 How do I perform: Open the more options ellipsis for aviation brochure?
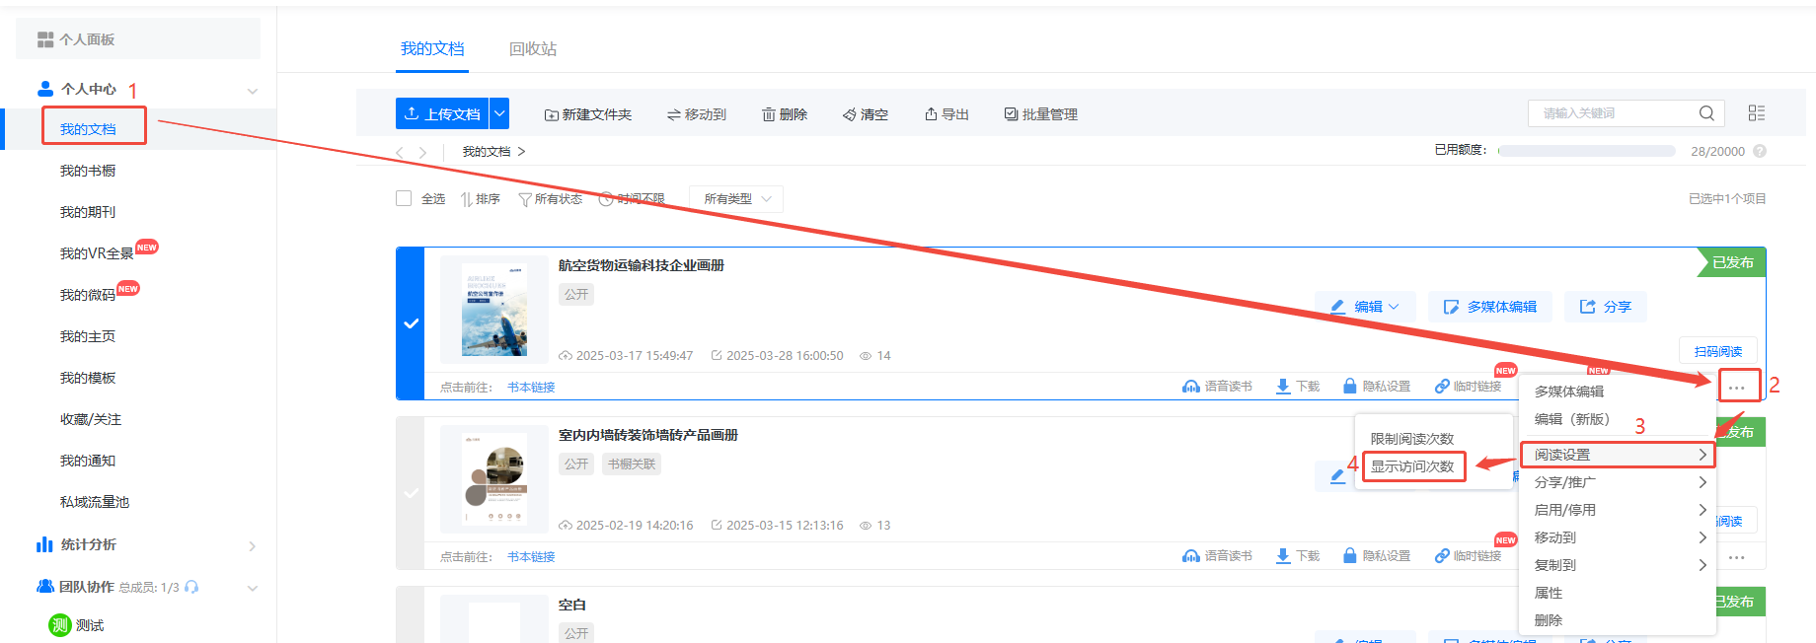point(1736,388)
